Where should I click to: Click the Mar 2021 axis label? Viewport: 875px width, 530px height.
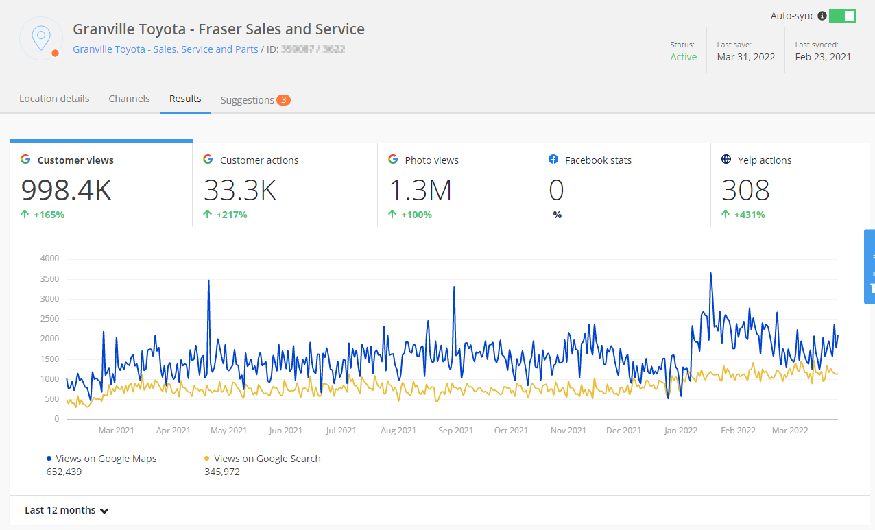116,431
